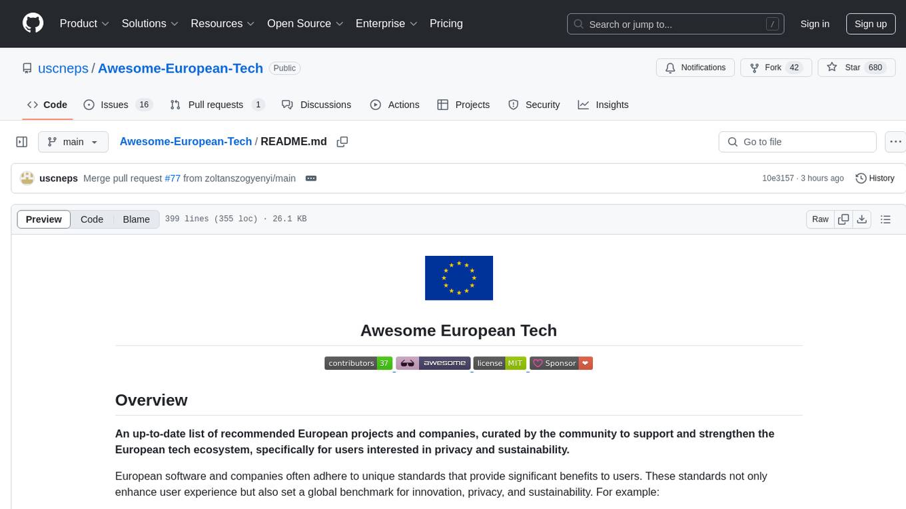The height and width of the screenshot is (509, 906).
Task: Expand the Product menu
Action: click(x=84, y=23)
